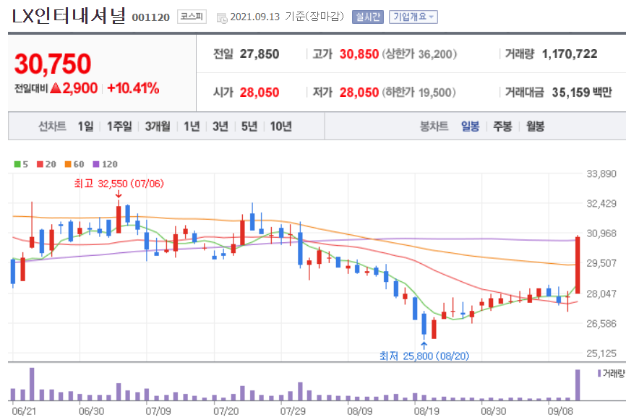Click the change amount 2,900
The width and height of the screenshot is (626, 420).
(80, 88)
